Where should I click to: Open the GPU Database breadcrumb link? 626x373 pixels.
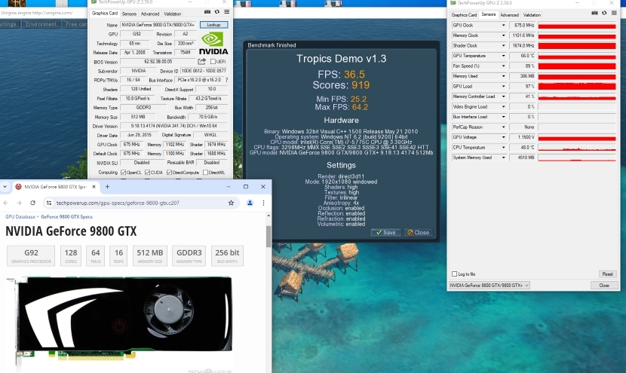(x=20, y=216)
